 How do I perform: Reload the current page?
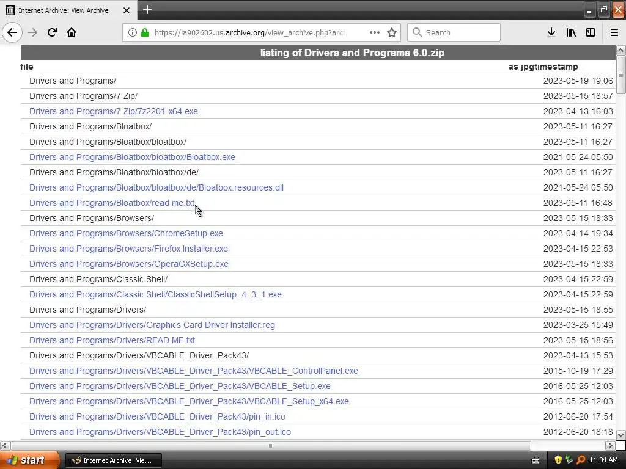coord(52,32)
